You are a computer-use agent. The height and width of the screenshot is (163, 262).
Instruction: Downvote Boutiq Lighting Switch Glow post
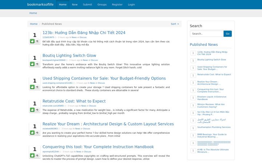click(x=37, y=64)
